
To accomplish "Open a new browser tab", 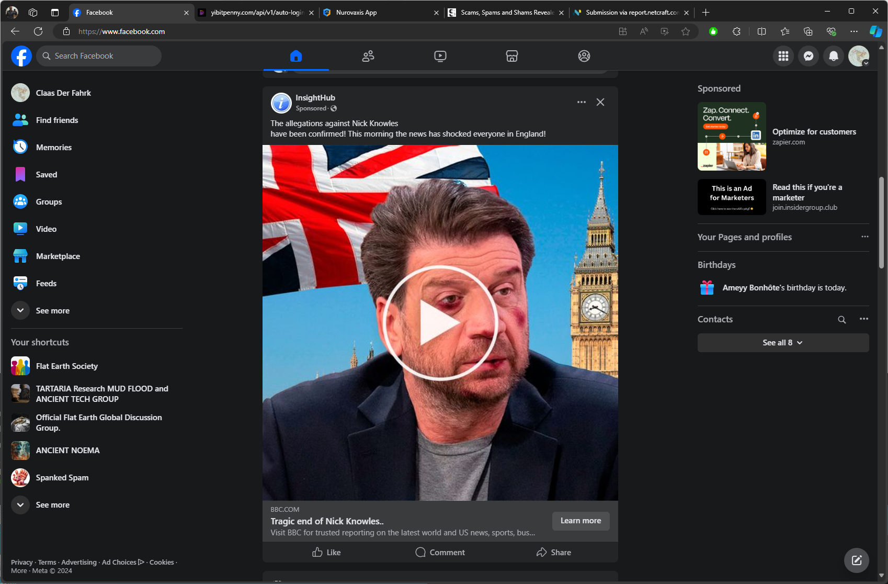I will [x=705, y=13].
